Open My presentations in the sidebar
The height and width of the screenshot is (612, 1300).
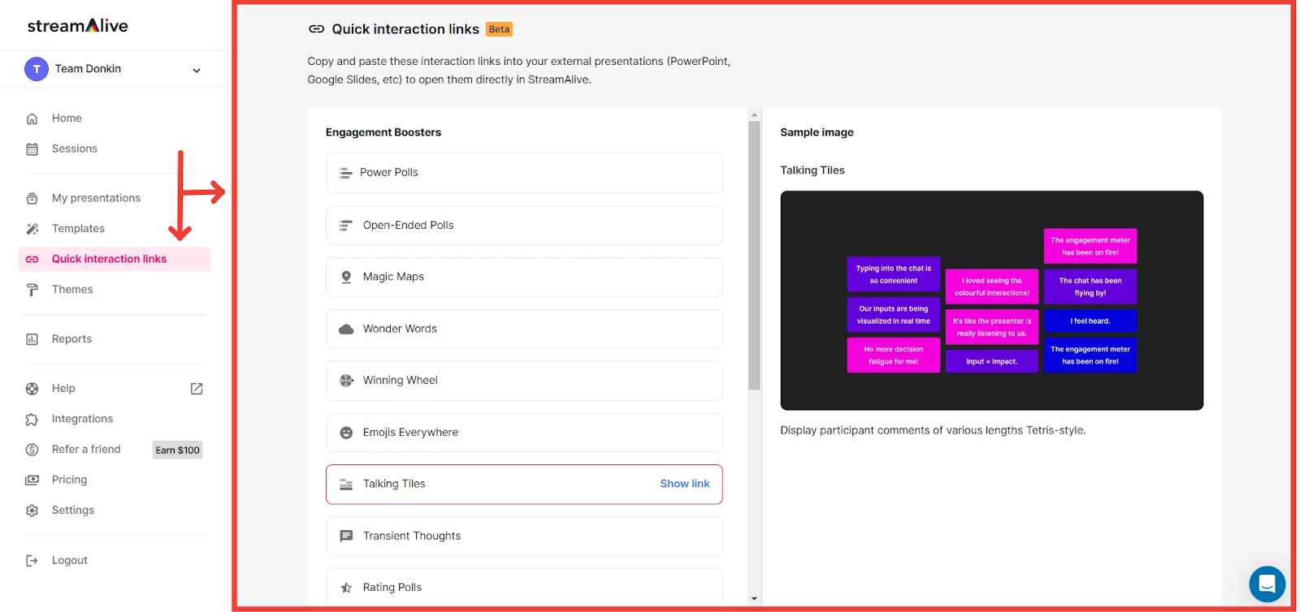point(96,198)
